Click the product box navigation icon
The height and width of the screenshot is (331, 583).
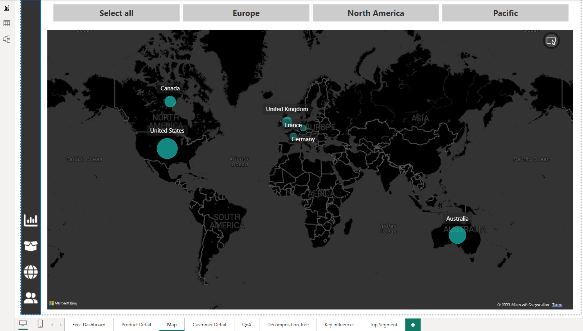31,246
